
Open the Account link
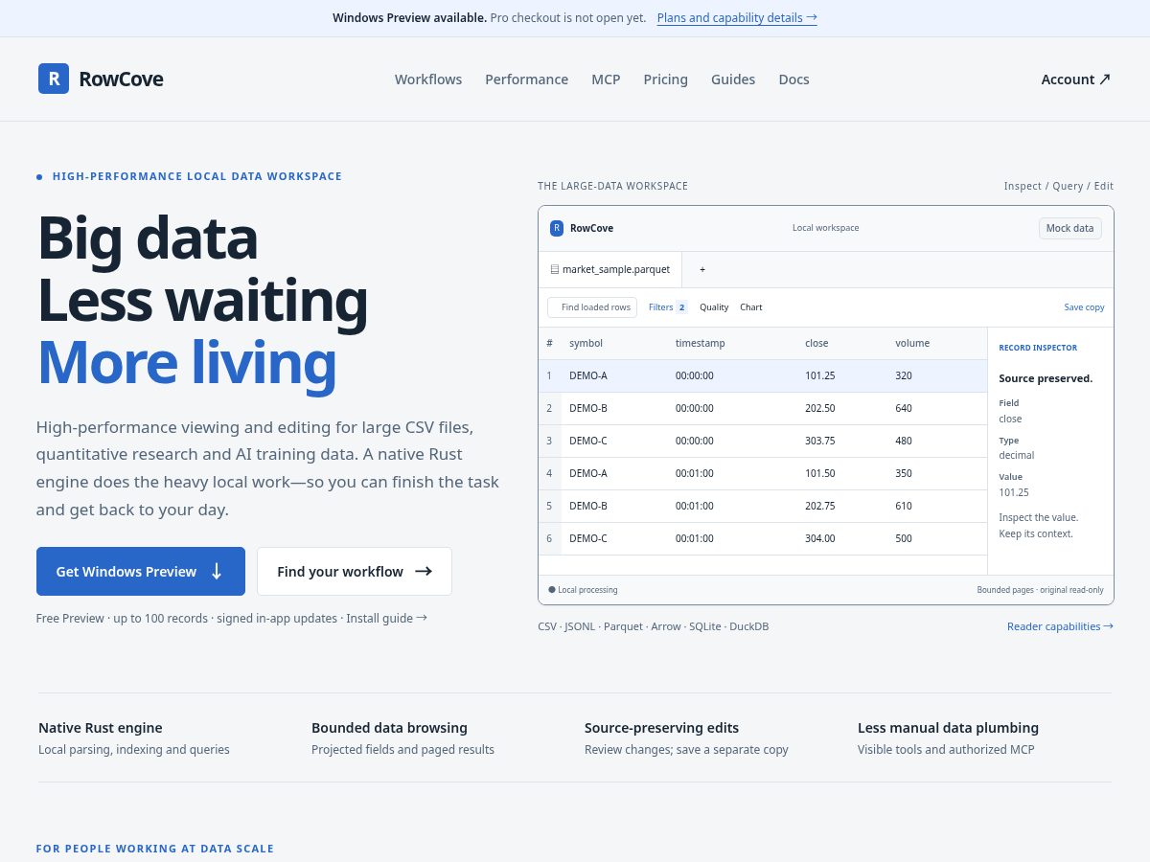(1075, 79)
